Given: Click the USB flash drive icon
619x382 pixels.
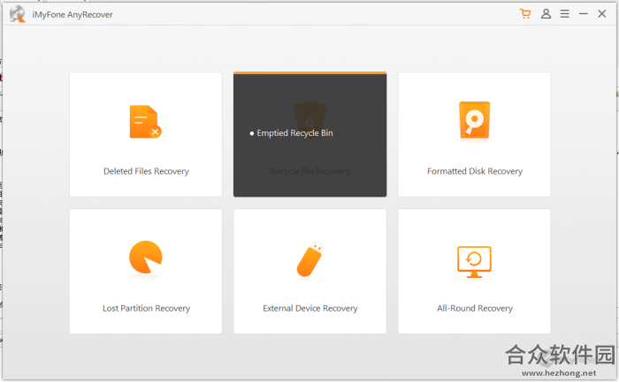Looking at the screenshot, I should coord(309,259).
